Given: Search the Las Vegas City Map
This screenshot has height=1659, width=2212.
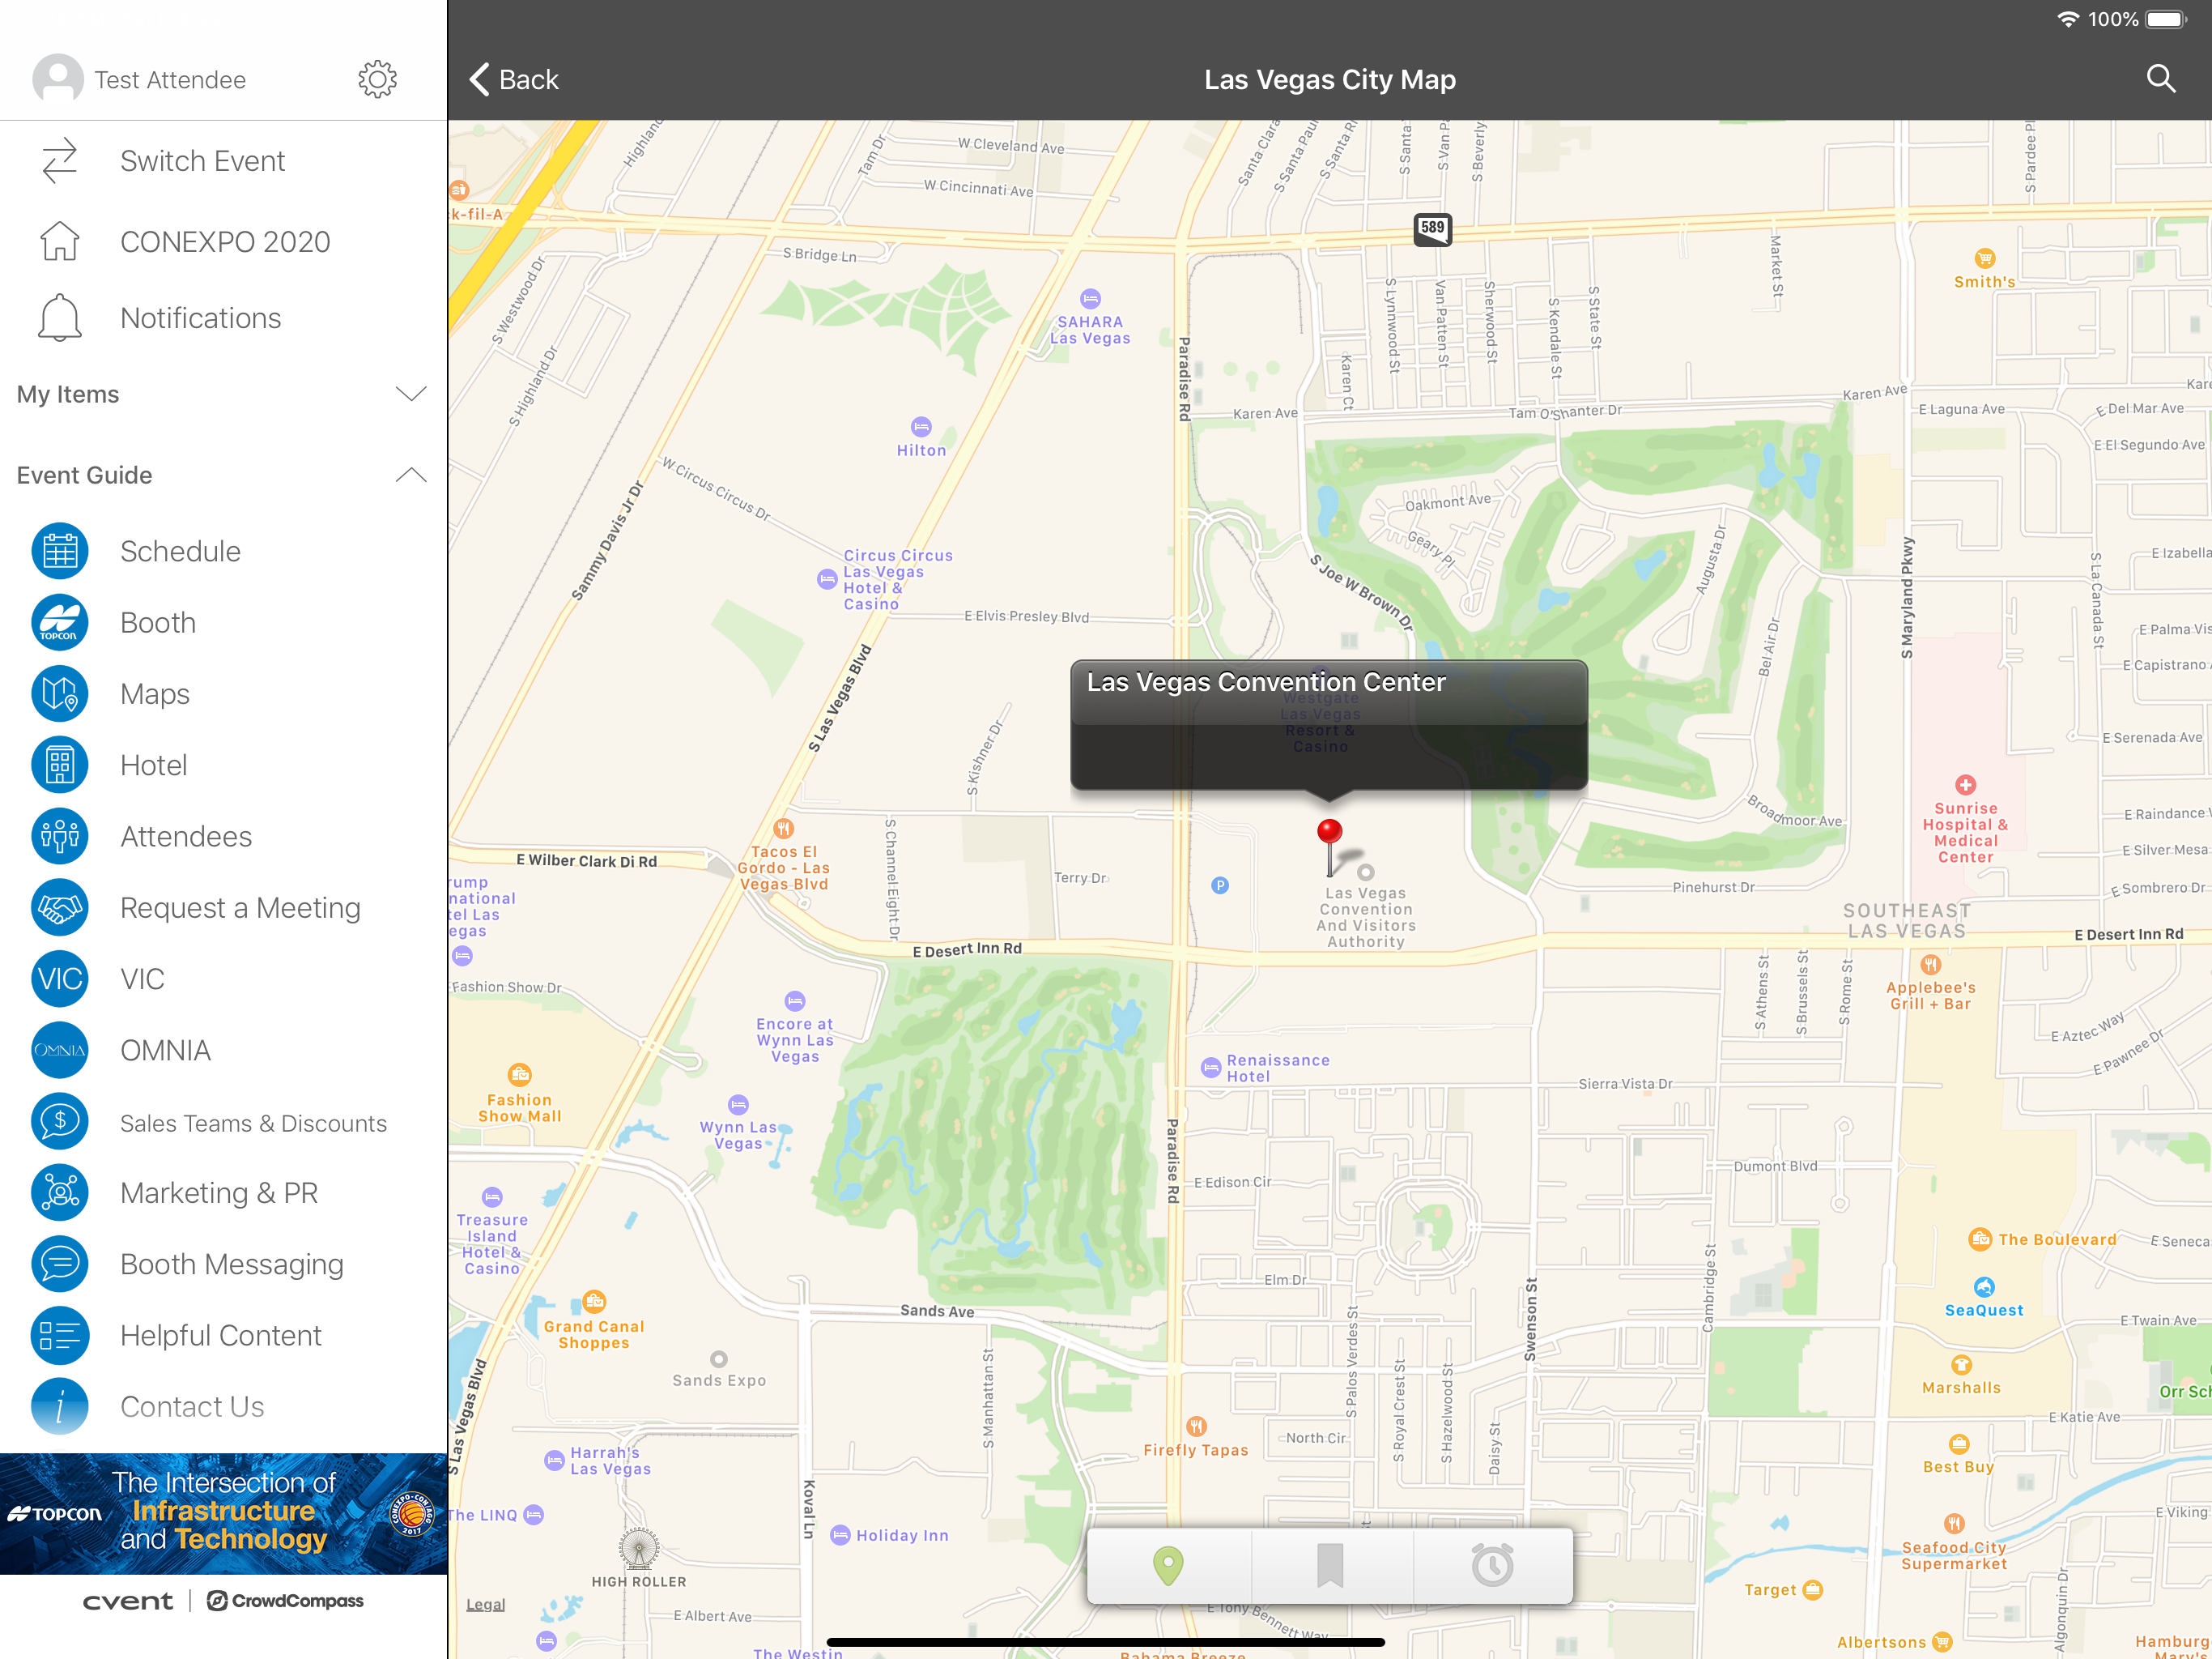Looking at the screenshot, I should coord(2161,79).
